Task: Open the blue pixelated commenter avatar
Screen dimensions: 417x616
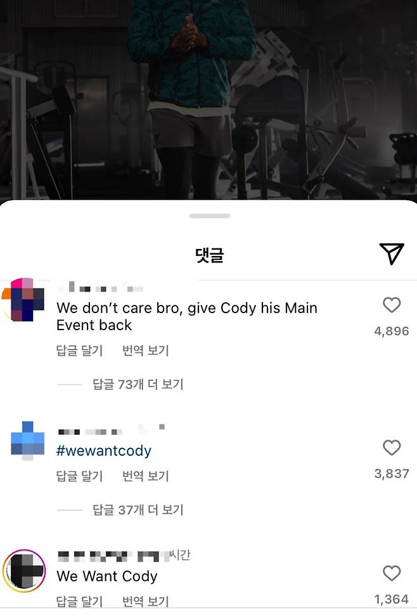Action: (x=27, y=441)
